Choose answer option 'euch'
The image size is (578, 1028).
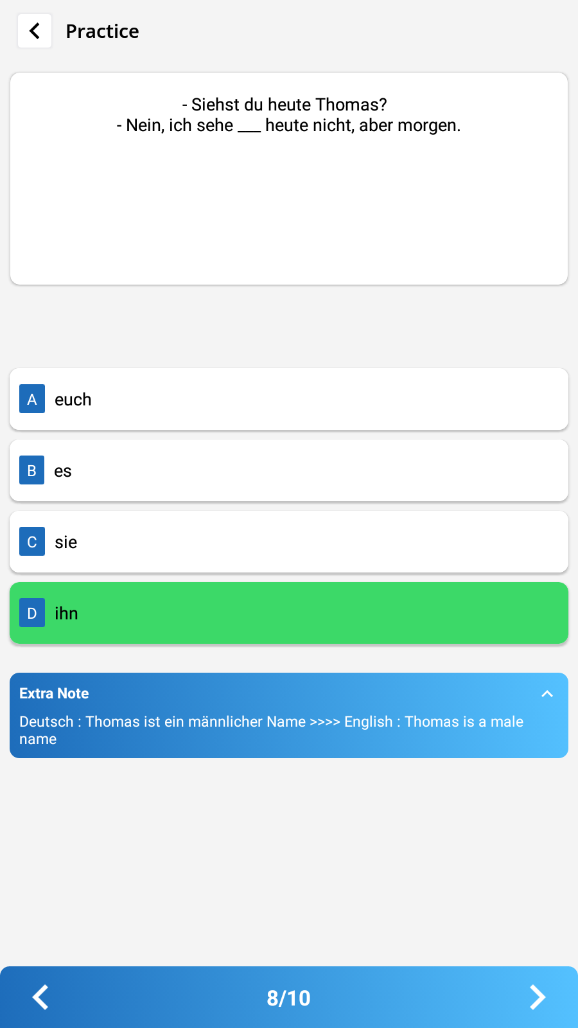[x=289, y=399]
